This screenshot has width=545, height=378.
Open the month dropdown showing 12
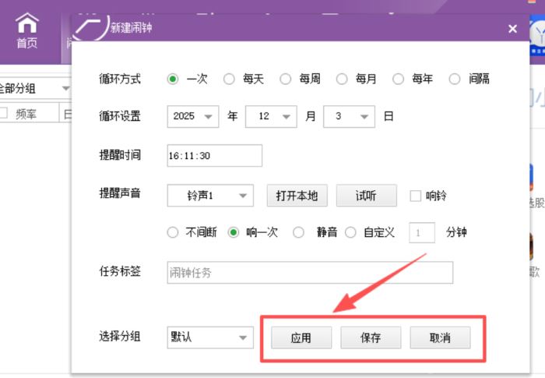pyautogui.click(x=271, y=117)
